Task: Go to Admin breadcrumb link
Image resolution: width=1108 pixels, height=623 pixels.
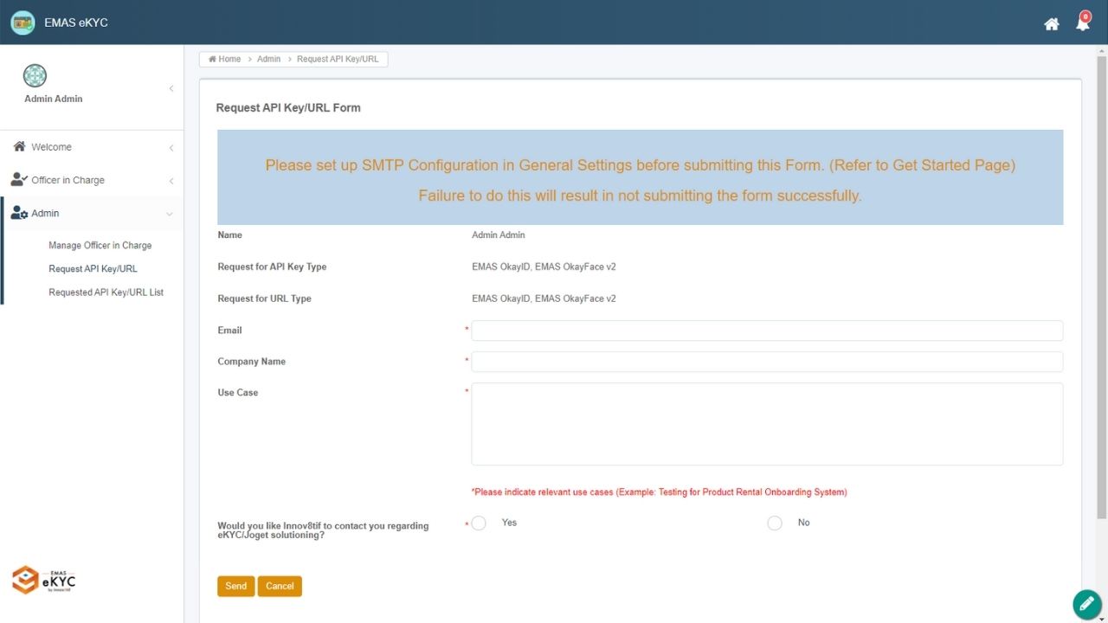Action: (x=268, y=59)
